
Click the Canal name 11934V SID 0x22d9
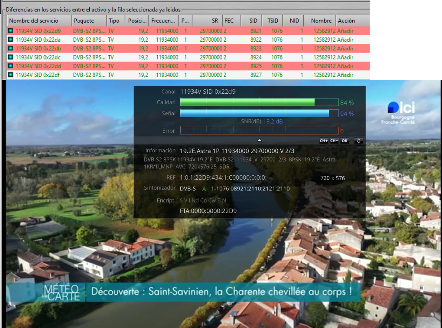click(x=208, y=92)
